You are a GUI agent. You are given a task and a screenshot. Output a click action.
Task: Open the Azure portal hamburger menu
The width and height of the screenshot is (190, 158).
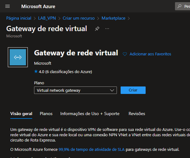7,6
